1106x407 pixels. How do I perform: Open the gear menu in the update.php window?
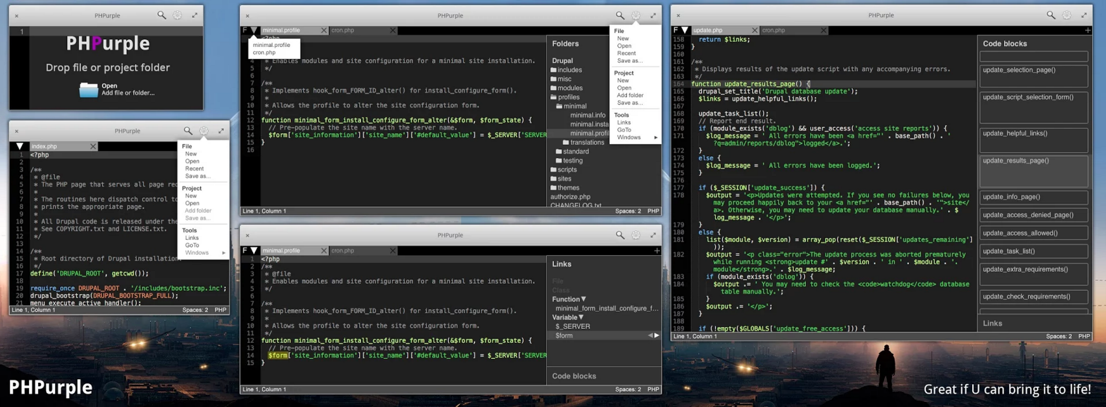click(1067, 16)
